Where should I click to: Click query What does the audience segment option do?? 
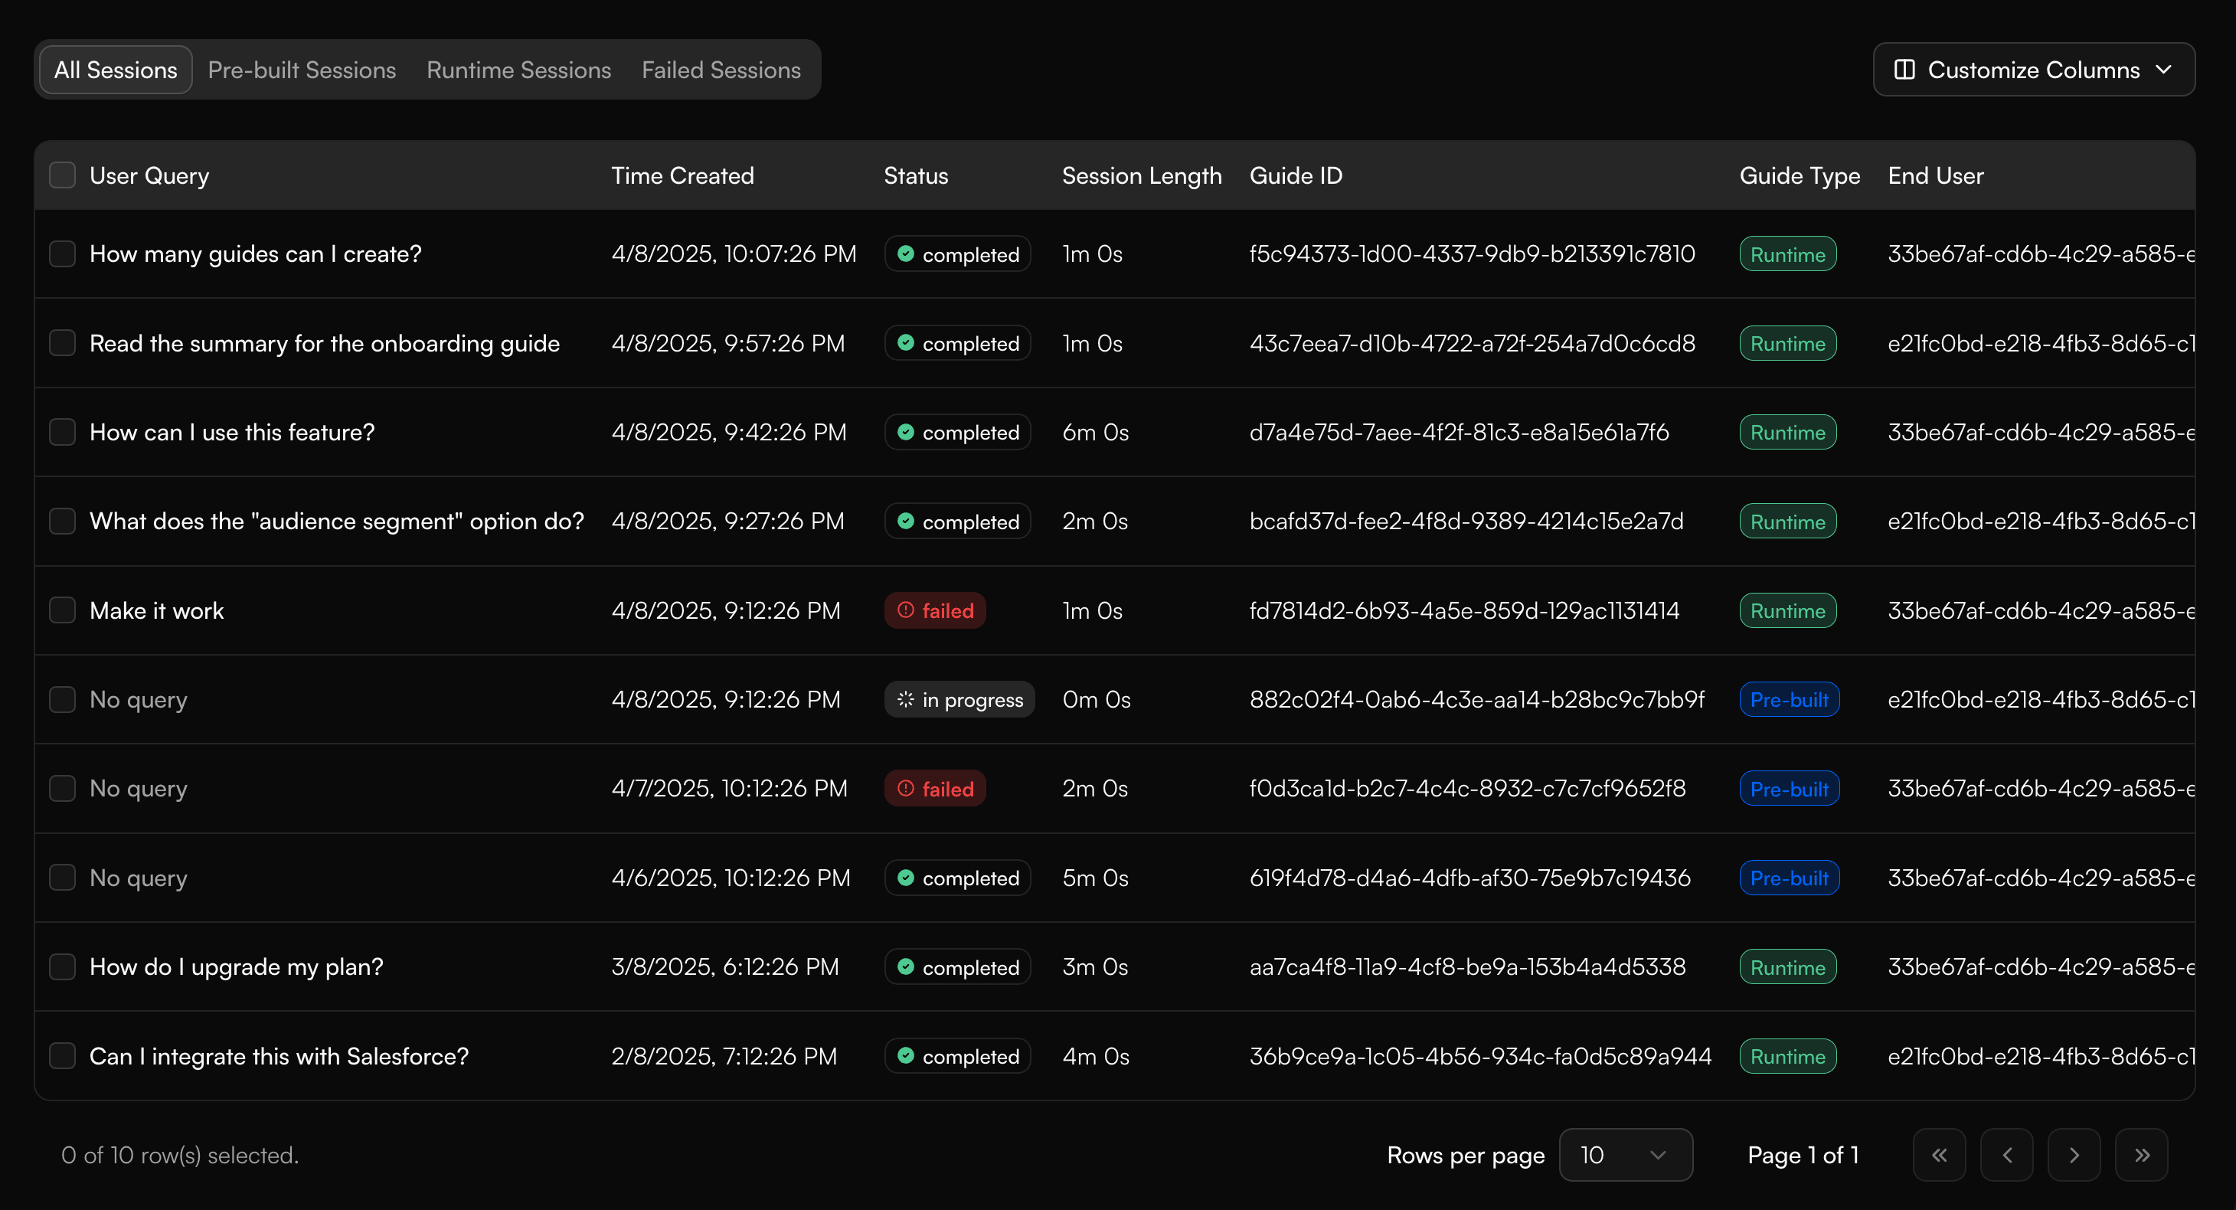337,521
